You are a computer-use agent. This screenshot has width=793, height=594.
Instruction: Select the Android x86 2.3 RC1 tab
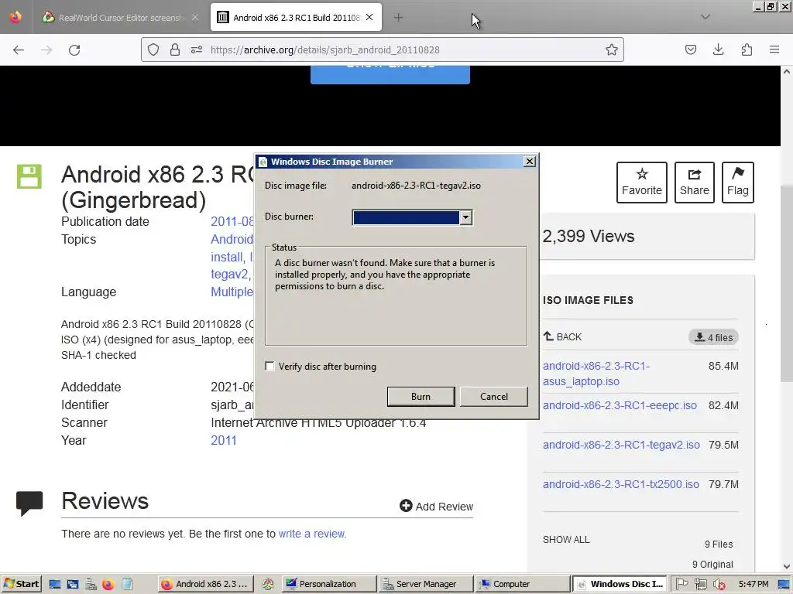coord(296,18)
